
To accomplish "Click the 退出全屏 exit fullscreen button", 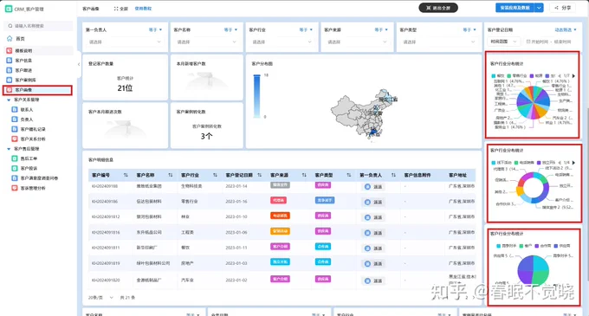I will point(438,8).
